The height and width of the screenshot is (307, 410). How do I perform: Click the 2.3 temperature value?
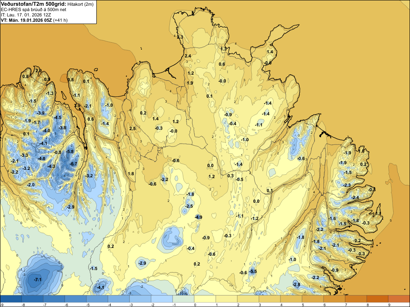pyautogui.click(x=180, y=37)
